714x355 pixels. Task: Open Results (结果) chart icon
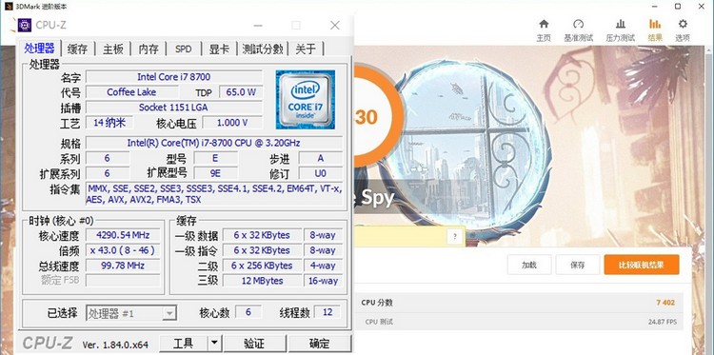(x=655, y=24)
